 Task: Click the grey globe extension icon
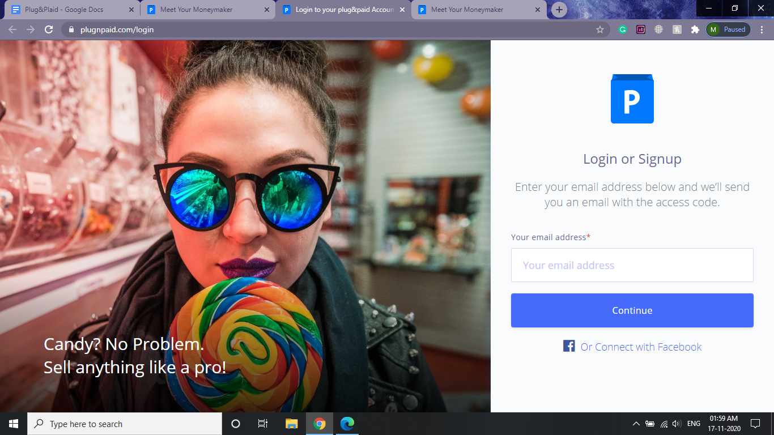tap(659, 29)
